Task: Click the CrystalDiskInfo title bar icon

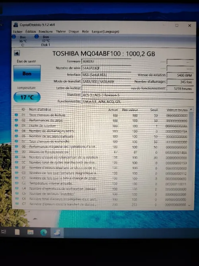Action: coord(16,25)
